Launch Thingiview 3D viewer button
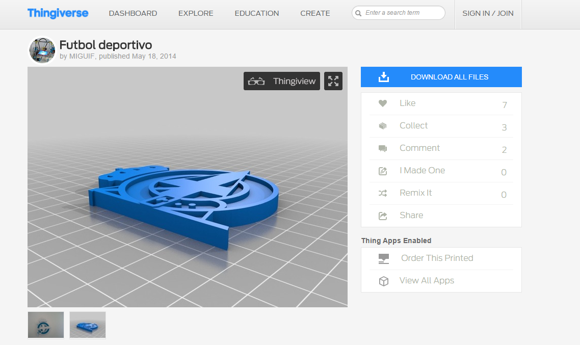This screenshot has width=580, height=345. pos(281,81)
